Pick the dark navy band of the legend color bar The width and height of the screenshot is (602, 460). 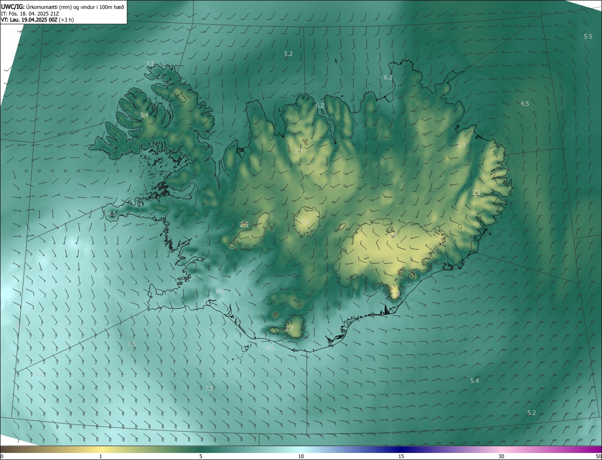(401, 449)
